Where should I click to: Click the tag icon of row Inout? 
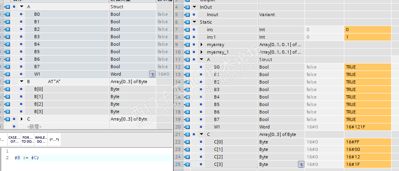pyautogui.click(x=187, y=15)
